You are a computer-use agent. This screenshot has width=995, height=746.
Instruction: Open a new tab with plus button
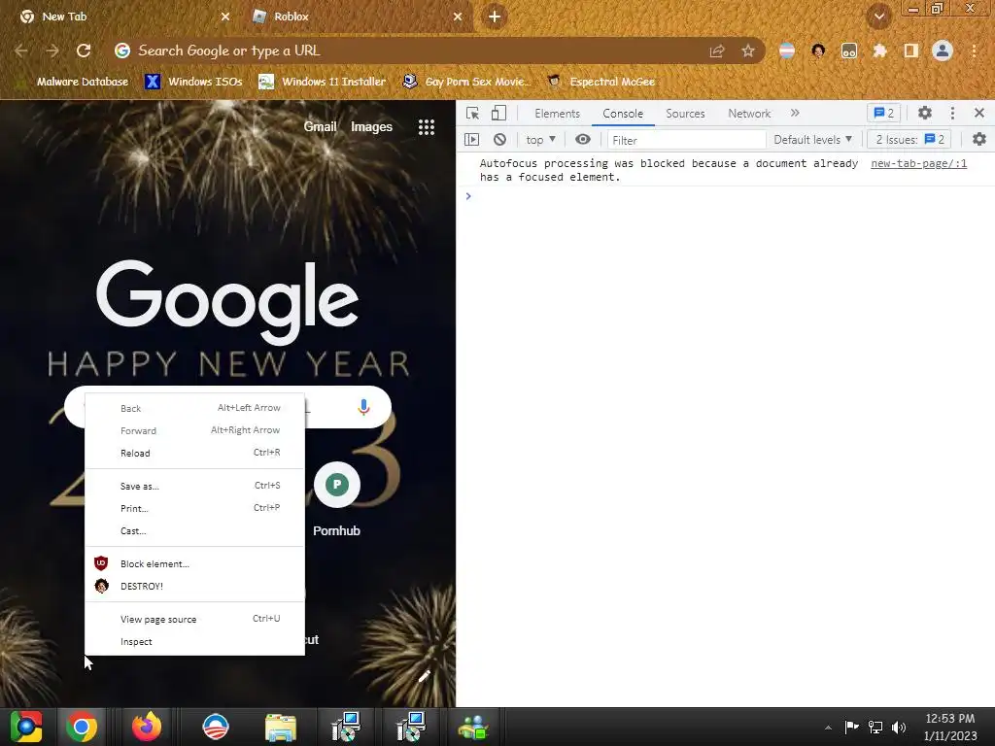tap(495, 17)
